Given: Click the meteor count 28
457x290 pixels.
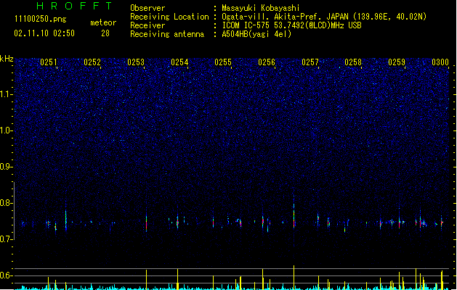Looking at the screenshot, I should click(x=105, y=33).
